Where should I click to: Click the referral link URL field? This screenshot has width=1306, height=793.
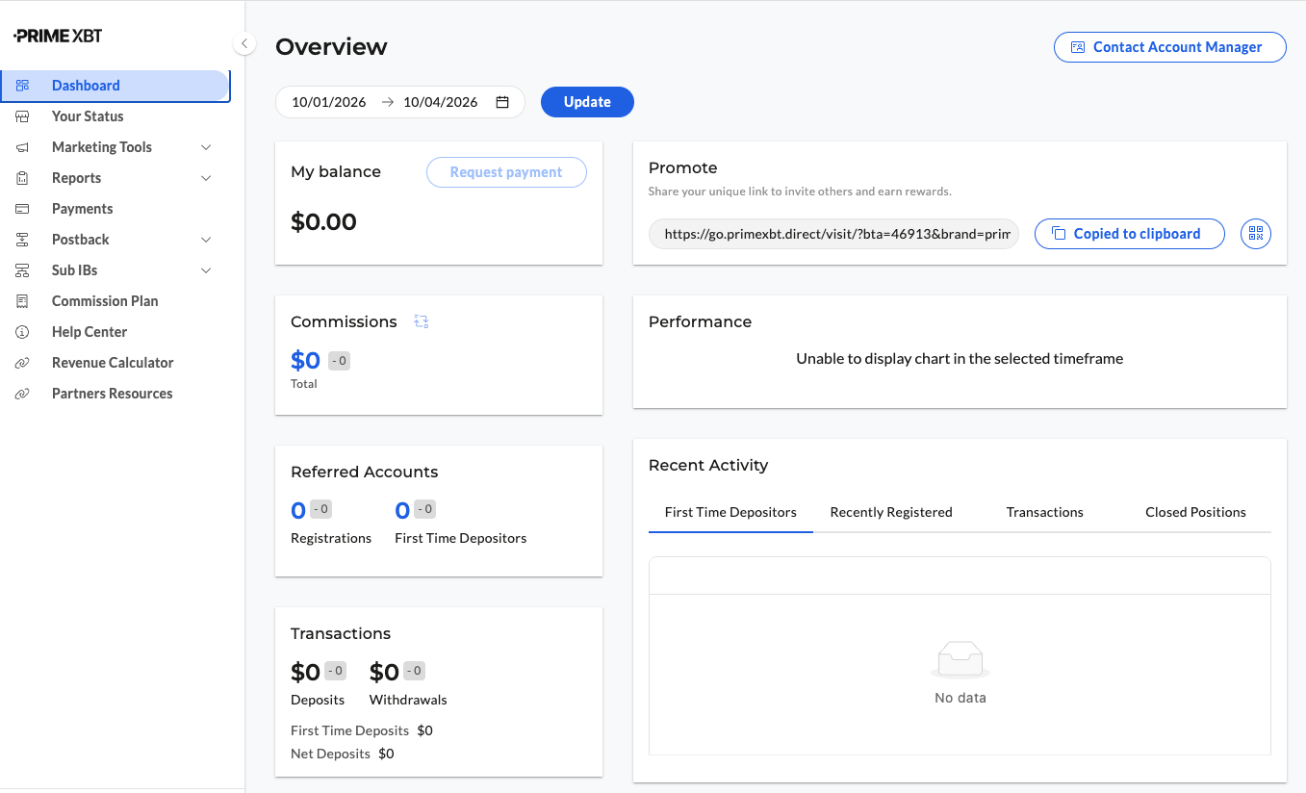pyautogui.click(x=833, y=234)
